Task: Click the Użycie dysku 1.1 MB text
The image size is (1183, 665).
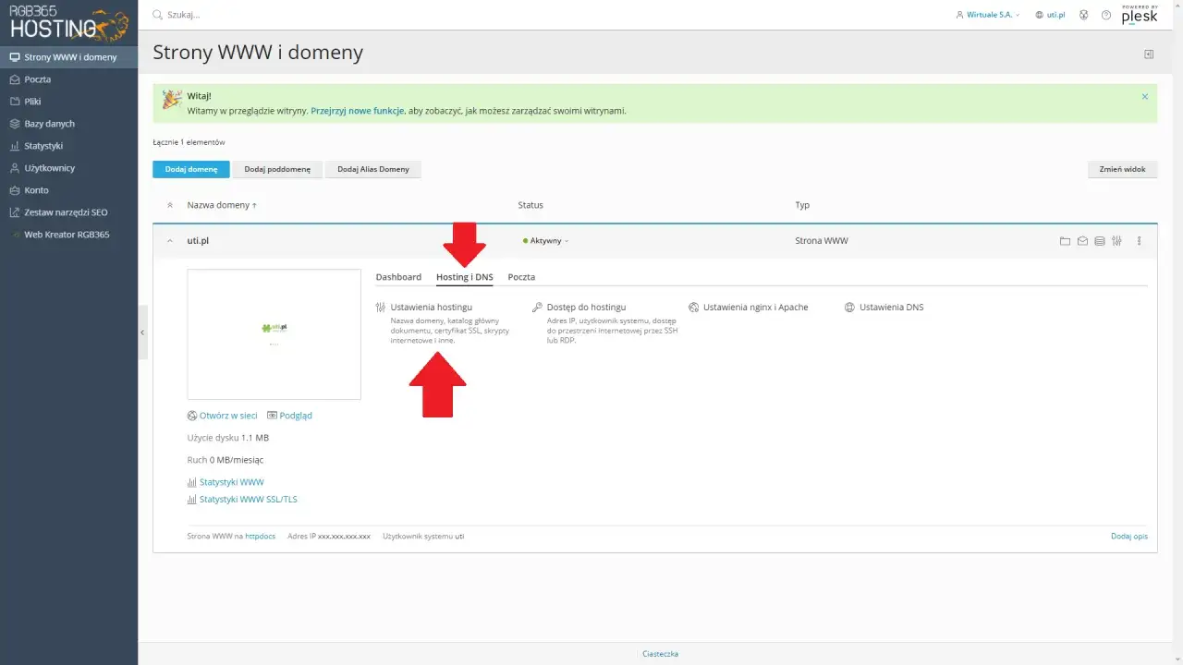Action: click(x=228, y=438)
